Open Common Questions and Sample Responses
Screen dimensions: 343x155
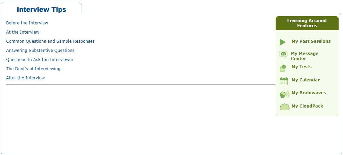pos(50,41)
